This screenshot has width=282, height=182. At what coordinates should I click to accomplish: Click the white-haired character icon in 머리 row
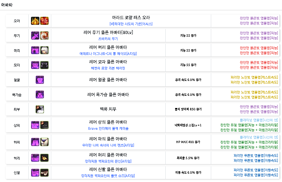click(44, 50)
